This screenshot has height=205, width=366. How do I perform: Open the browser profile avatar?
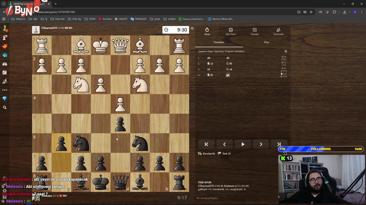click(x=355, y=12)
